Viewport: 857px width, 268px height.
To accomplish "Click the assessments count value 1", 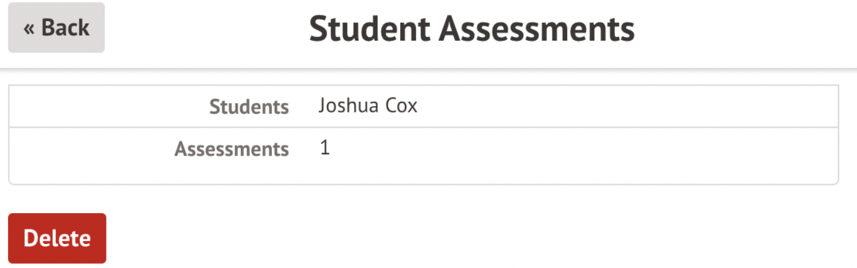I will coord(325,148).
